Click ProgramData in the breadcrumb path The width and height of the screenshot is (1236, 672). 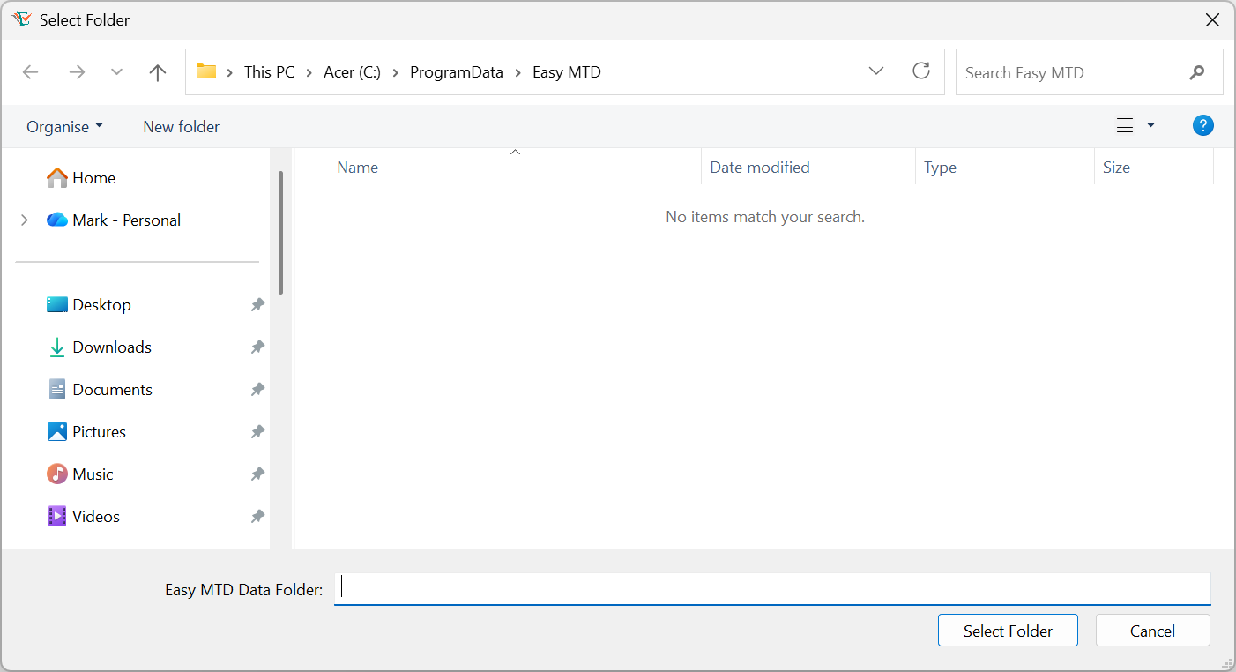coord(457,71)
